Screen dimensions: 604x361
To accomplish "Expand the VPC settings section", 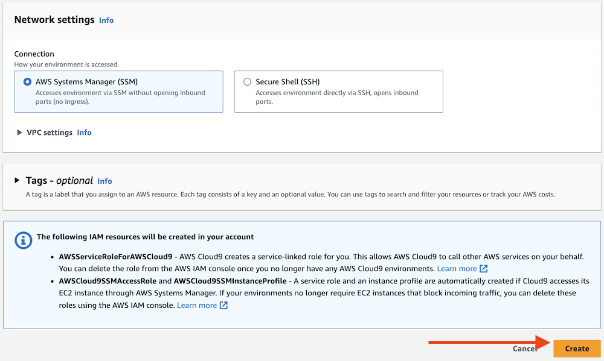I will pos(19,133).
